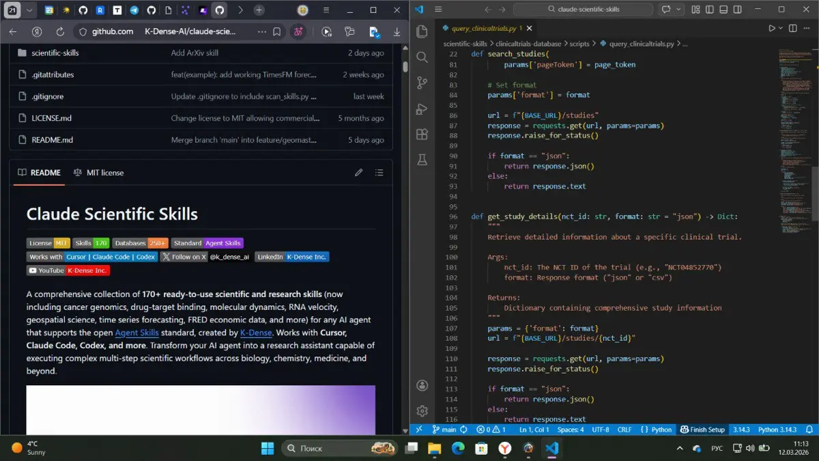Click clinicaltrials-database in breadcrumb
Screen dimensions: 819x461
(528, 44)
